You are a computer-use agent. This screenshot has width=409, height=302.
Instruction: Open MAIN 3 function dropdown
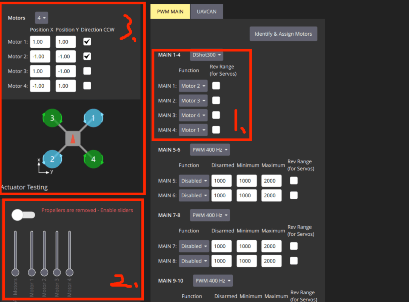click(193, 115)
